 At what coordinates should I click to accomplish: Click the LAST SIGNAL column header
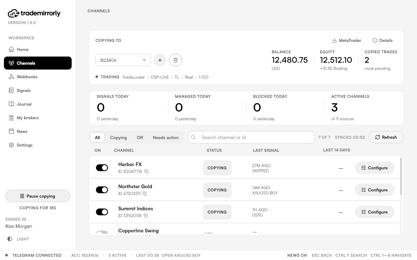coord(266,150)
